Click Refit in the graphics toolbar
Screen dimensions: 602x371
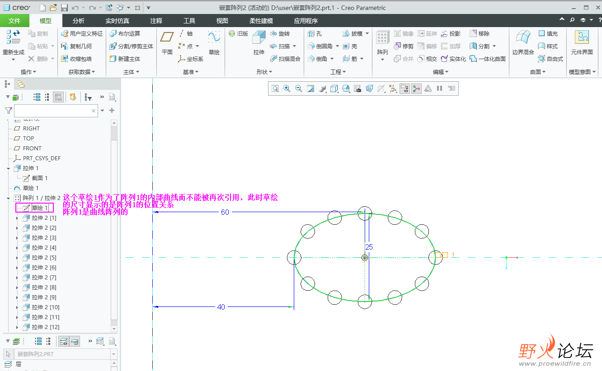(x=275, y=88)
